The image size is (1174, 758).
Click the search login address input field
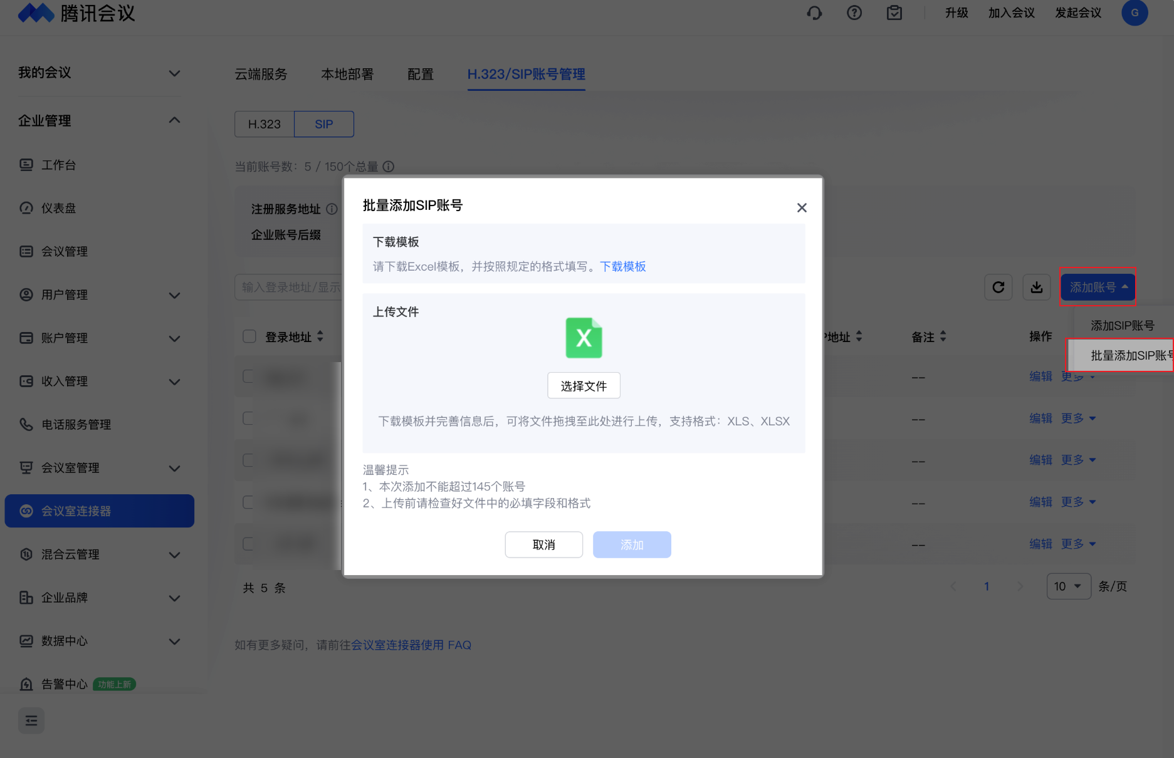289,287
